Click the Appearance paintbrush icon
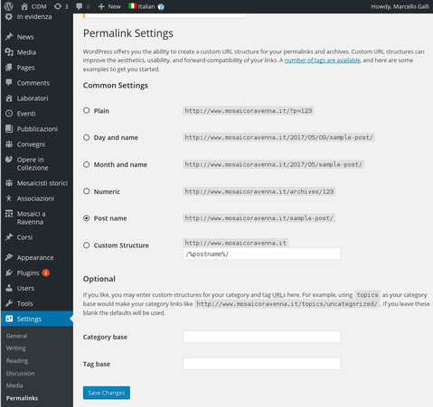Image resolution: width=433 pixels, height=407 pixels. tap(9, 257)
